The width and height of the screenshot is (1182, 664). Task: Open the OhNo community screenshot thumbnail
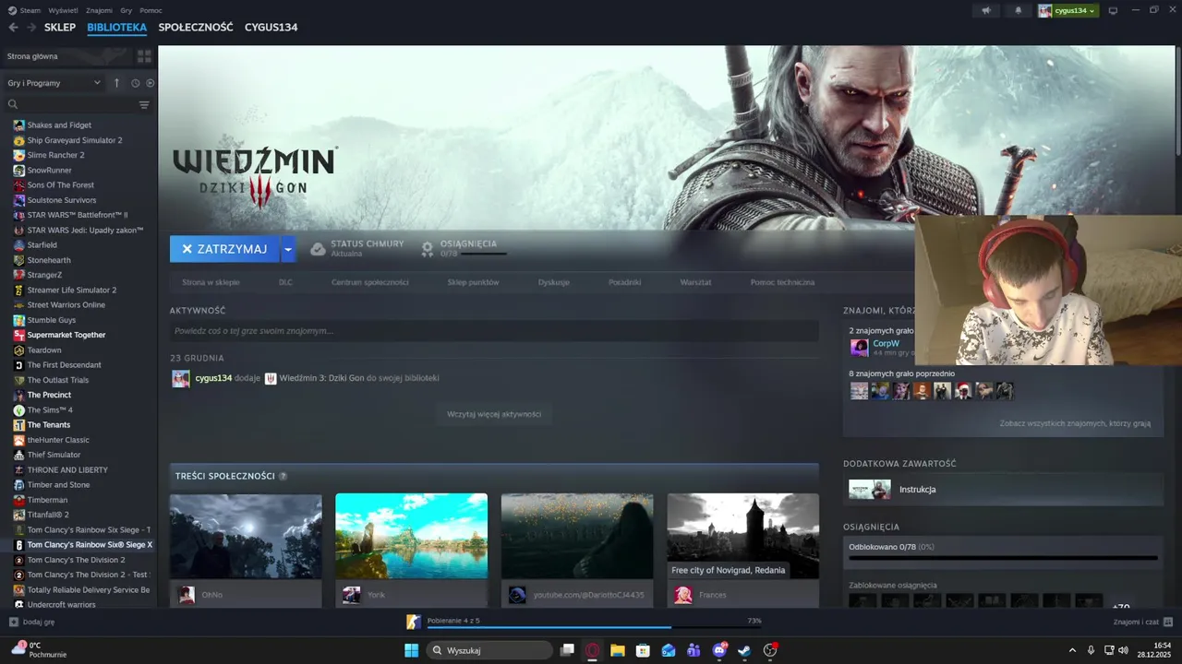click(246, 536)
